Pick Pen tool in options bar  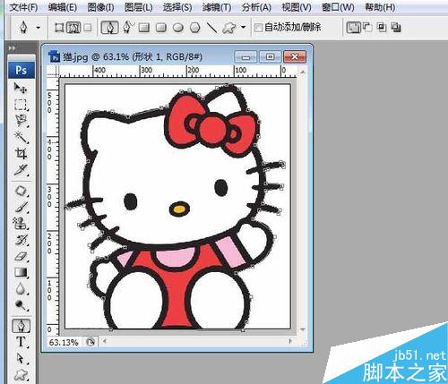[109, 28]
